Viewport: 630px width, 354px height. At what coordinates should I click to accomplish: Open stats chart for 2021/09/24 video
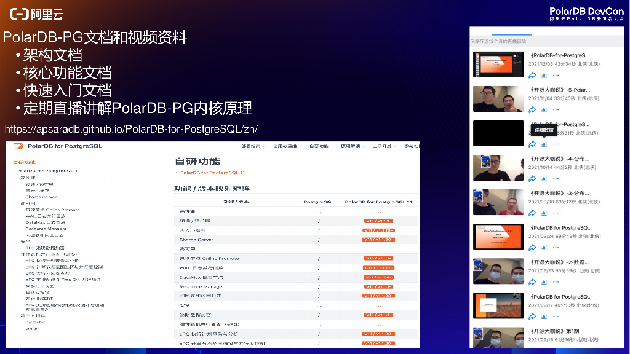(x=544, y=248)
